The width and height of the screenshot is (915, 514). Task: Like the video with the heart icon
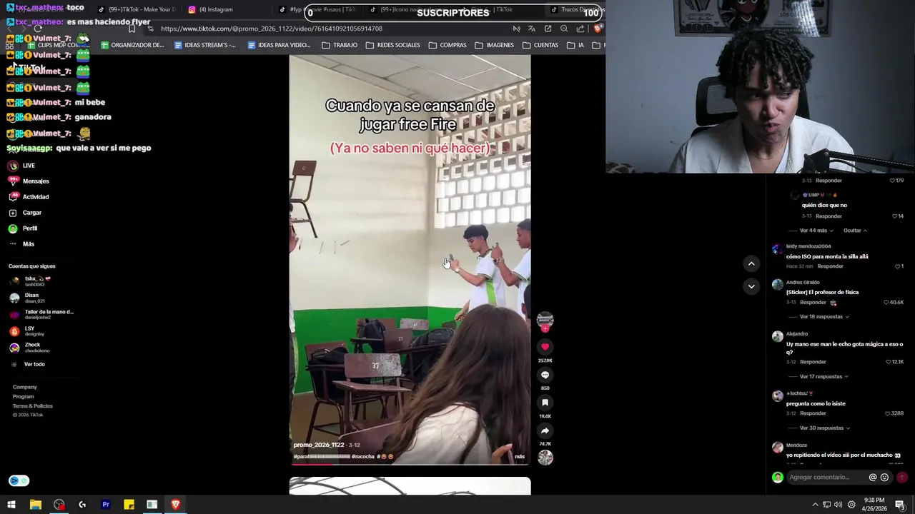pyautogui.click(x=545, y=347)
